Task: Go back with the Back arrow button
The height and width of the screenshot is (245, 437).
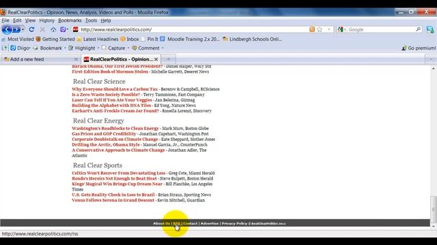Action: click(x=7, y=29)
